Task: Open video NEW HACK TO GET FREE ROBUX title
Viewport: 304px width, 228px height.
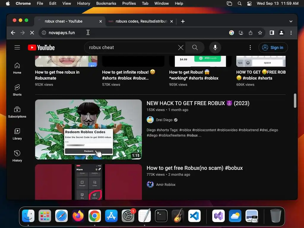Action: (x=198, y=103)
